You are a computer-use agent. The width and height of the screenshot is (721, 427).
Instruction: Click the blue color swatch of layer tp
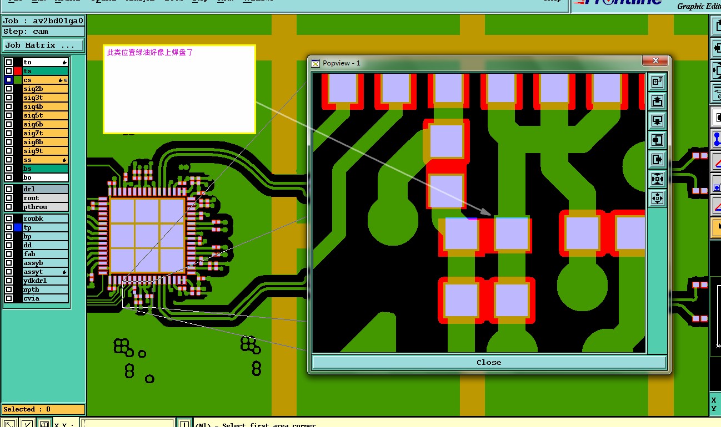pyautogui.click(x=18, y=227)
